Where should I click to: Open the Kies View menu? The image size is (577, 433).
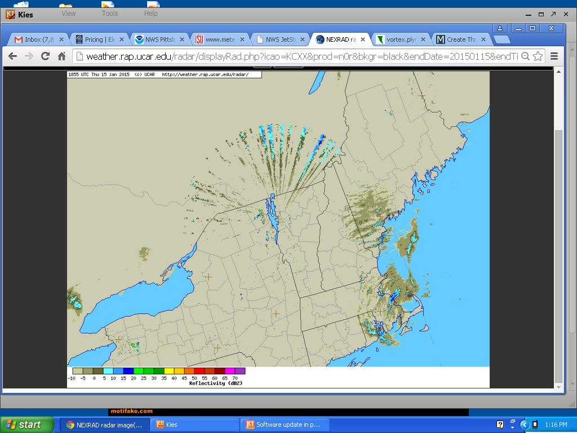pos(68,13)
